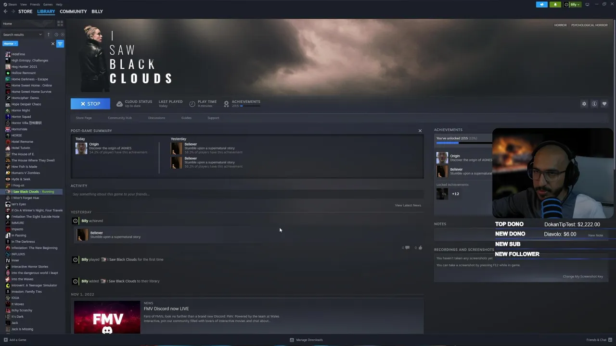
Task: Open the View menu
Action: click(24, 4)
